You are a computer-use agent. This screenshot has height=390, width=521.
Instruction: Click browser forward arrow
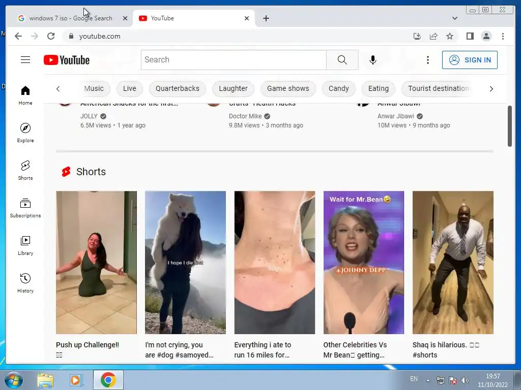click(x=35, y=36)
